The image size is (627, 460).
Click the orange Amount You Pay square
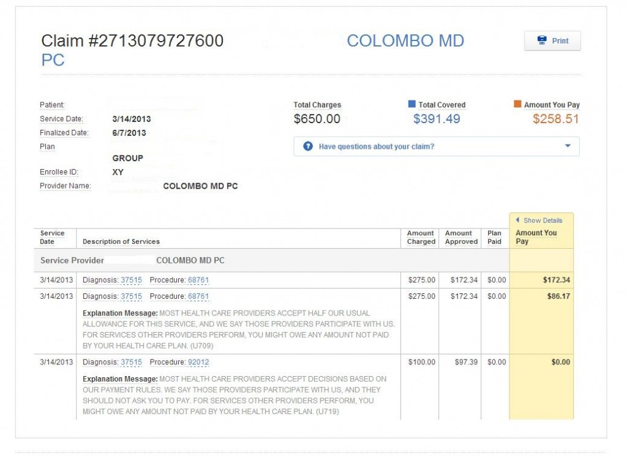517,105
